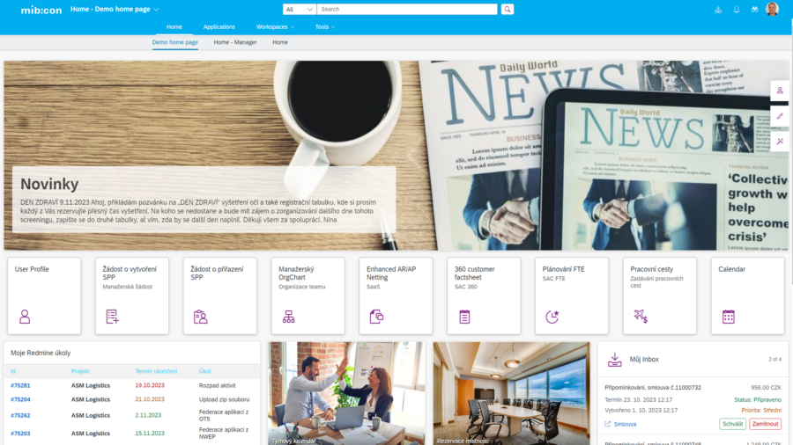Screen dimensions: 793x445
Task: Click the inbox download icon in header
Action: 718,10
